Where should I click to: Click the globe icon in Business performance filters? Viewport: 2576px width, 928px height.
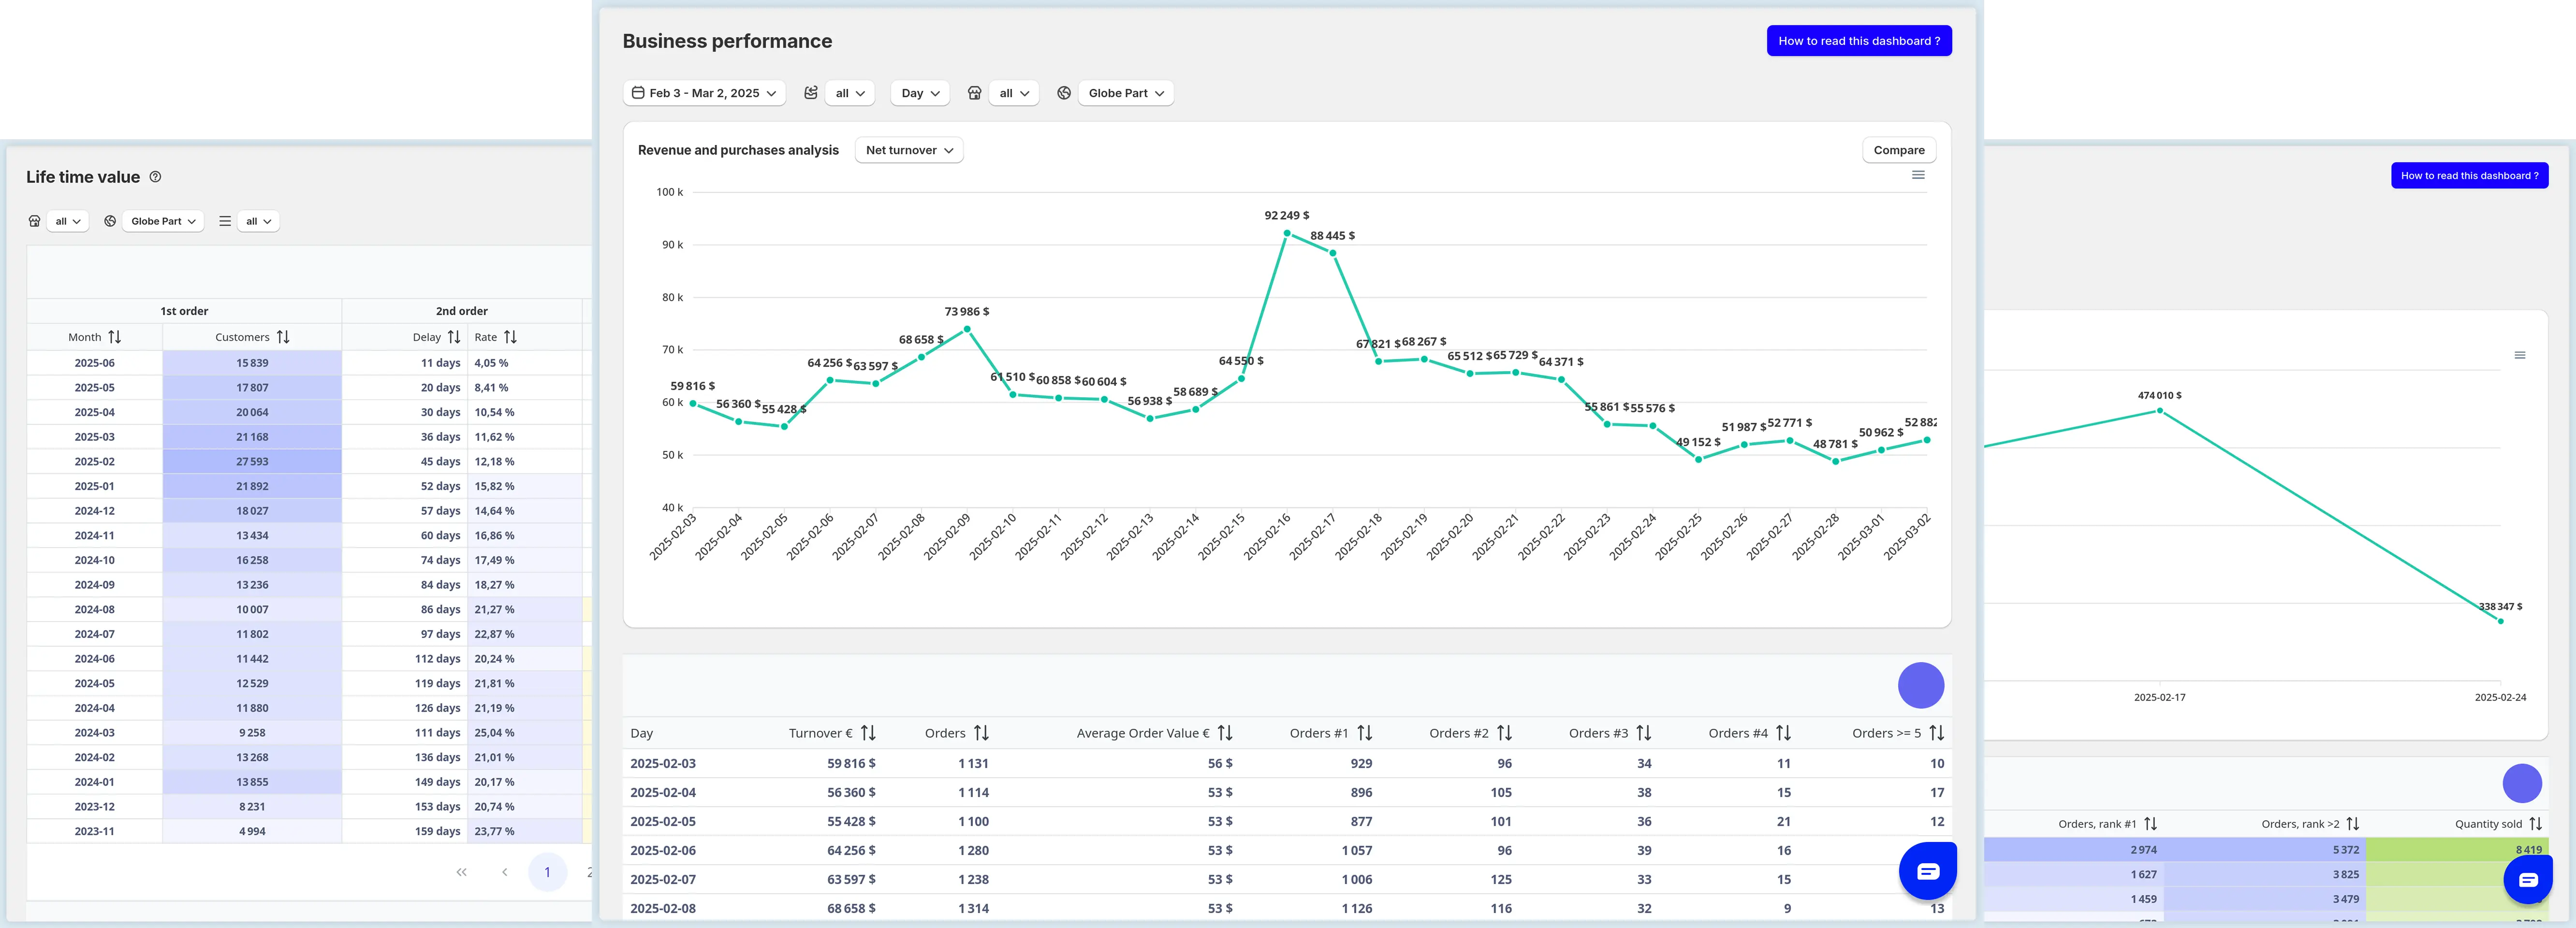click(1064, 93)
